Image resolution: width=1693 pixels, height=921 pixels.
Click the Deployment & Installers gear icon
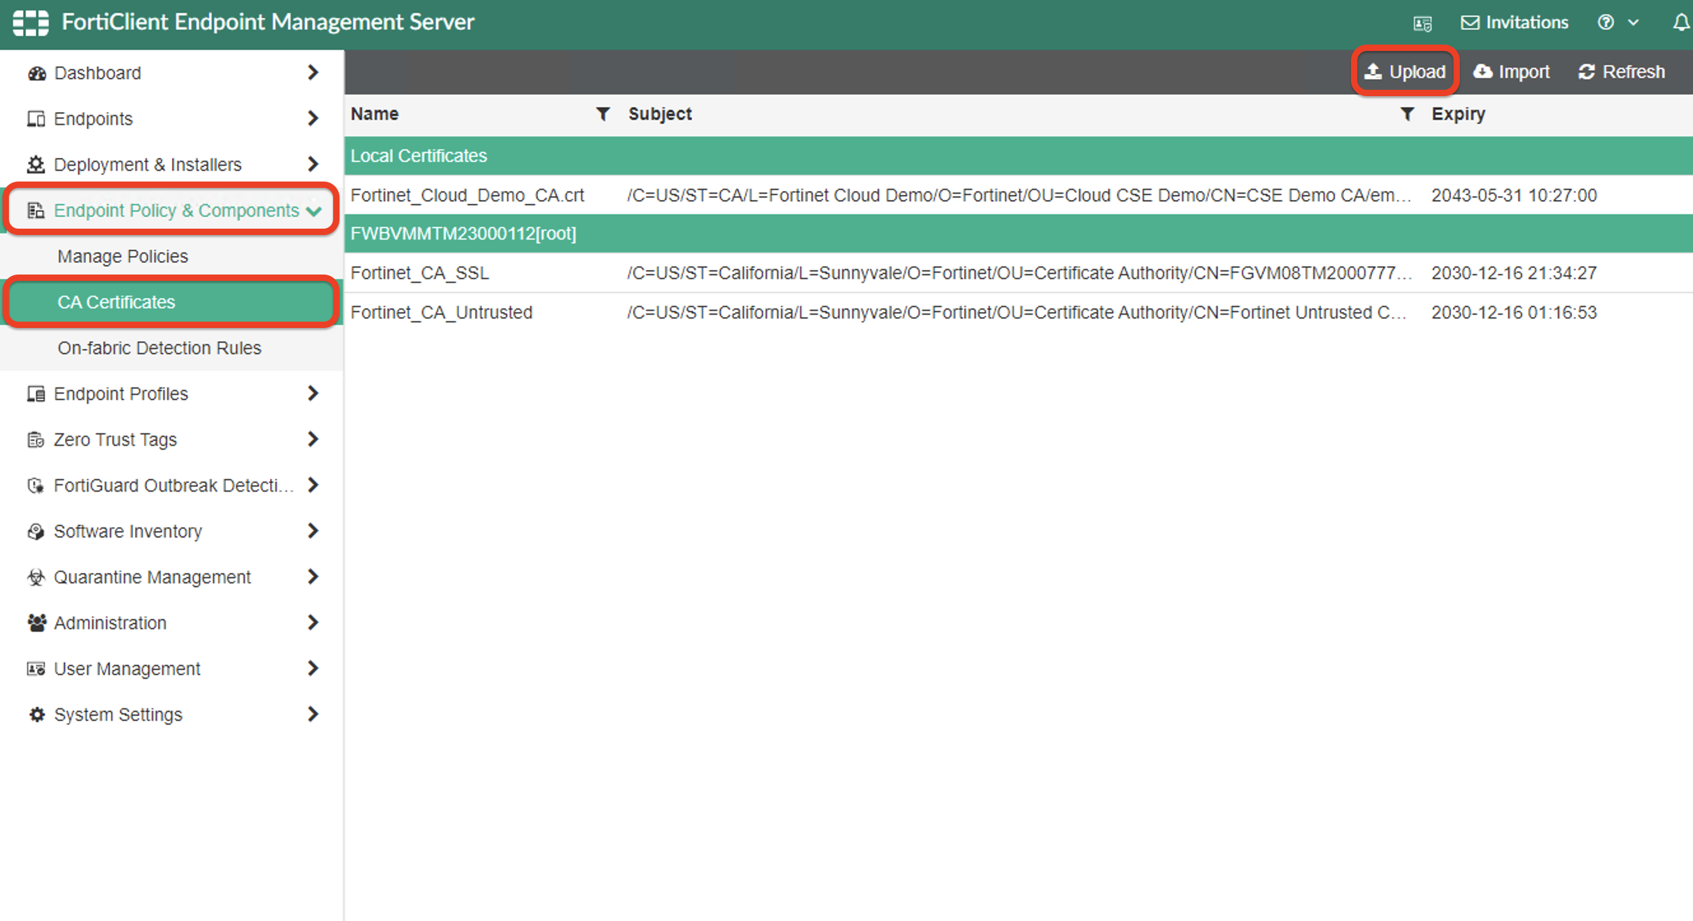(36, 164)
